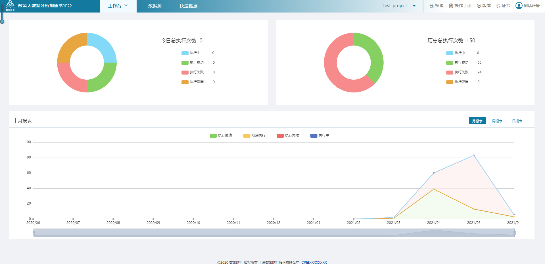The width and height of the screenshot is (545, 264).
Task: Click the 2020/12 axis label
Action: tap(273, 223)
